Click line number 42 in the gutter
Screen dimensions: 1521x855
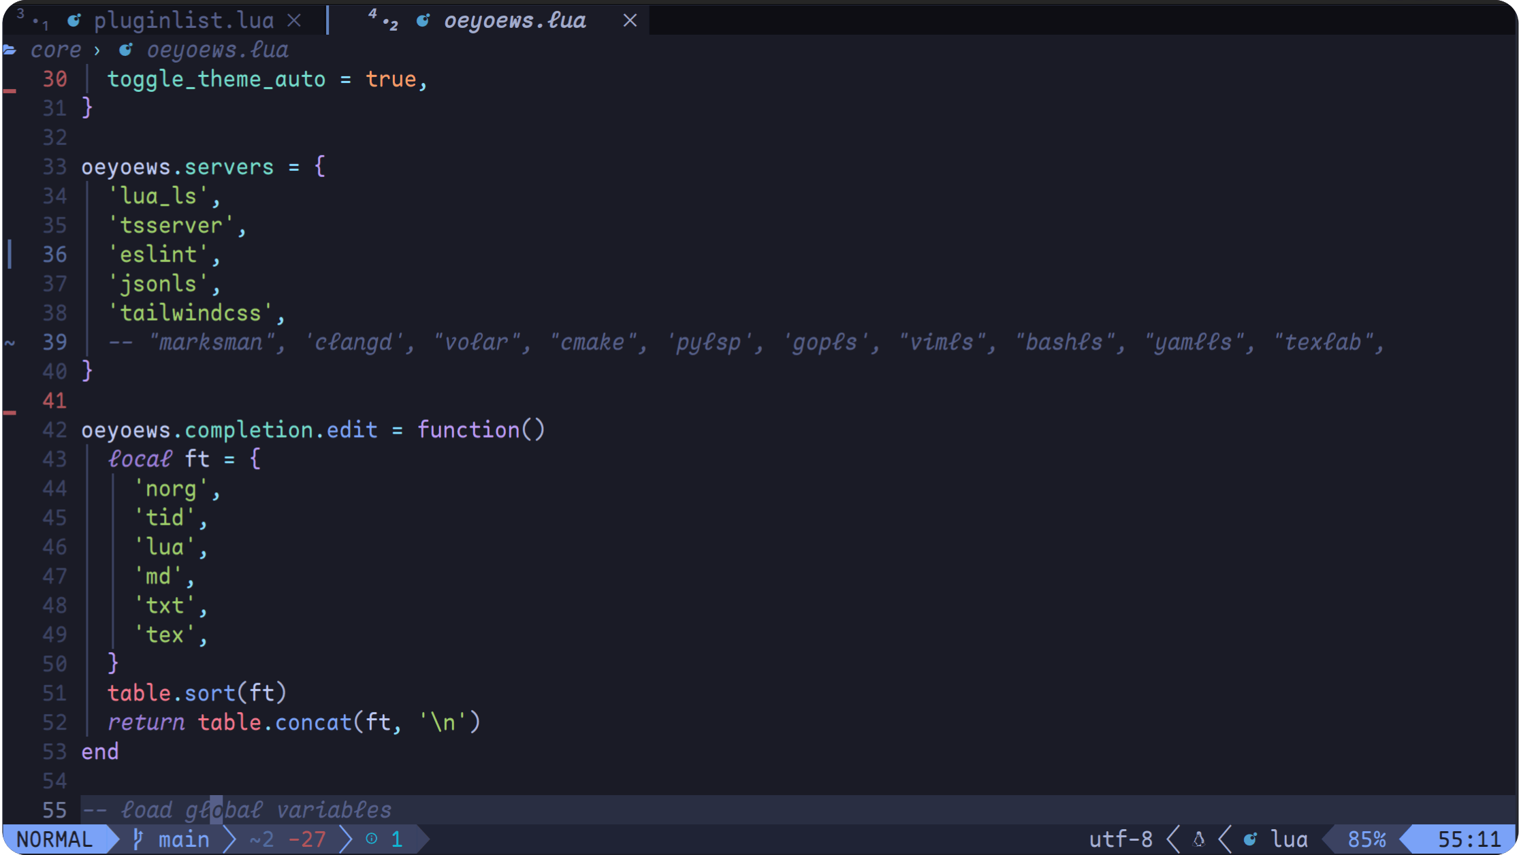tap(54, 430)
